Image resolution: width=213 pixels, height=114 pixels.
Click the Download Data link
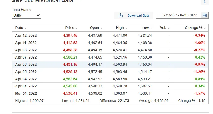tap(138, 16)
